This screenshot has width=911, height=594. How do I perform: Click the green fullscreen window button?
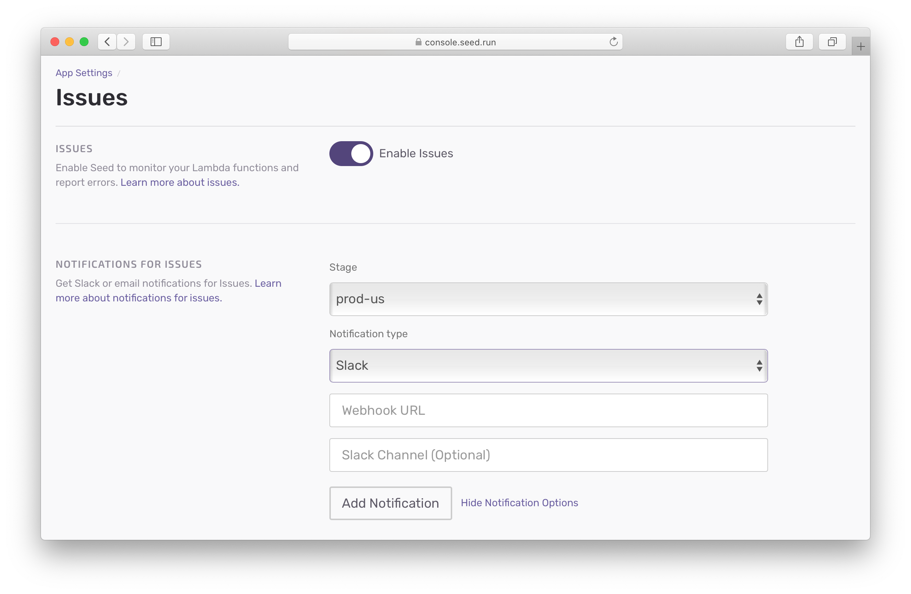click(84, 41)
